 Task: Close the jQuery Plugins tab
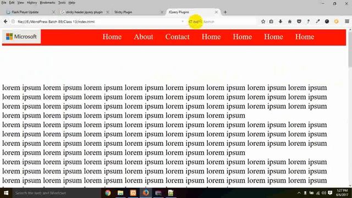coord(216,12)
